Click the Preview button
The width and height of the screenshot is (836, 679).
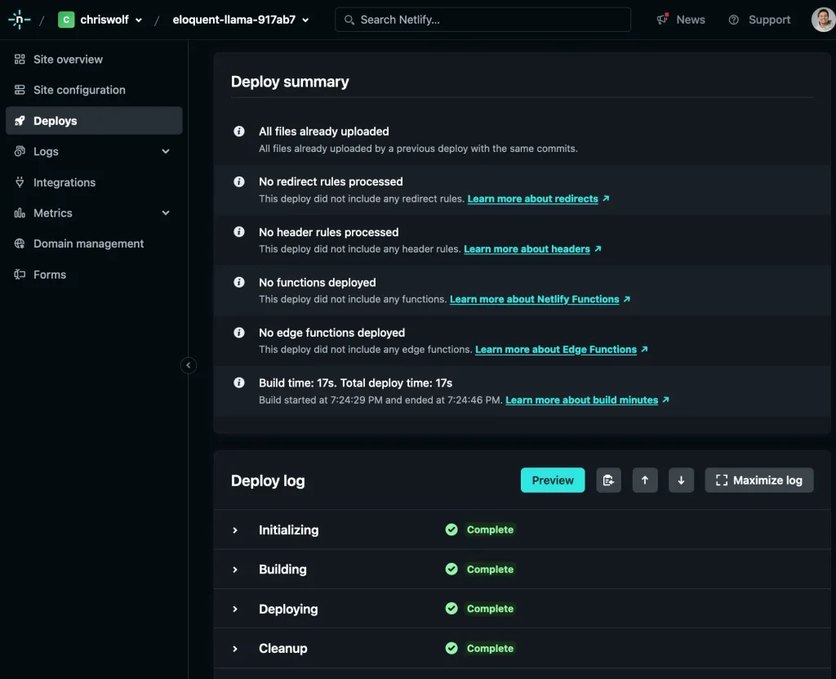552,480
